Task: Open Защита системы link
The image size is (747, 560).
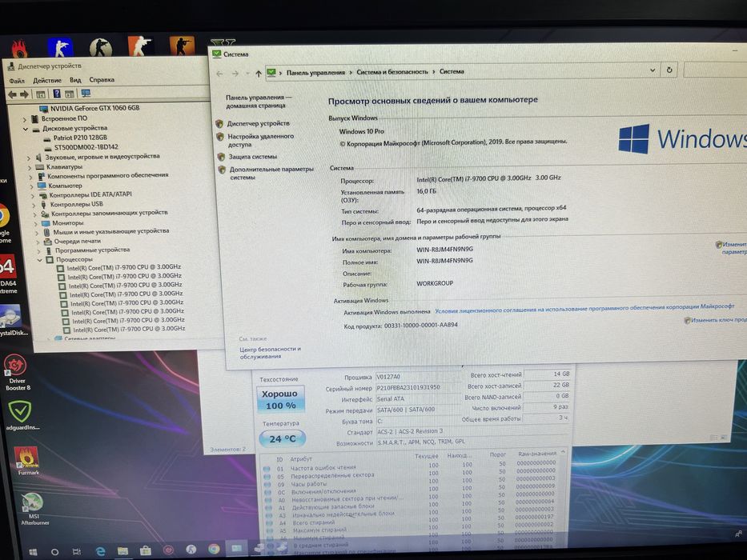Action: tap(252, 157)
